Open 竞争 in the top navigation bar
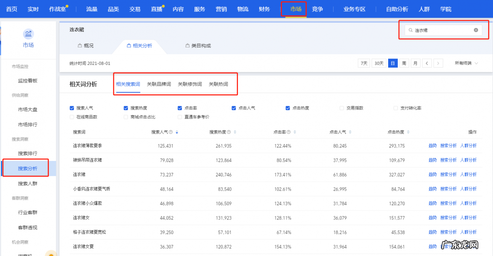This screenshot has width=493, height=256. (317, 9)
